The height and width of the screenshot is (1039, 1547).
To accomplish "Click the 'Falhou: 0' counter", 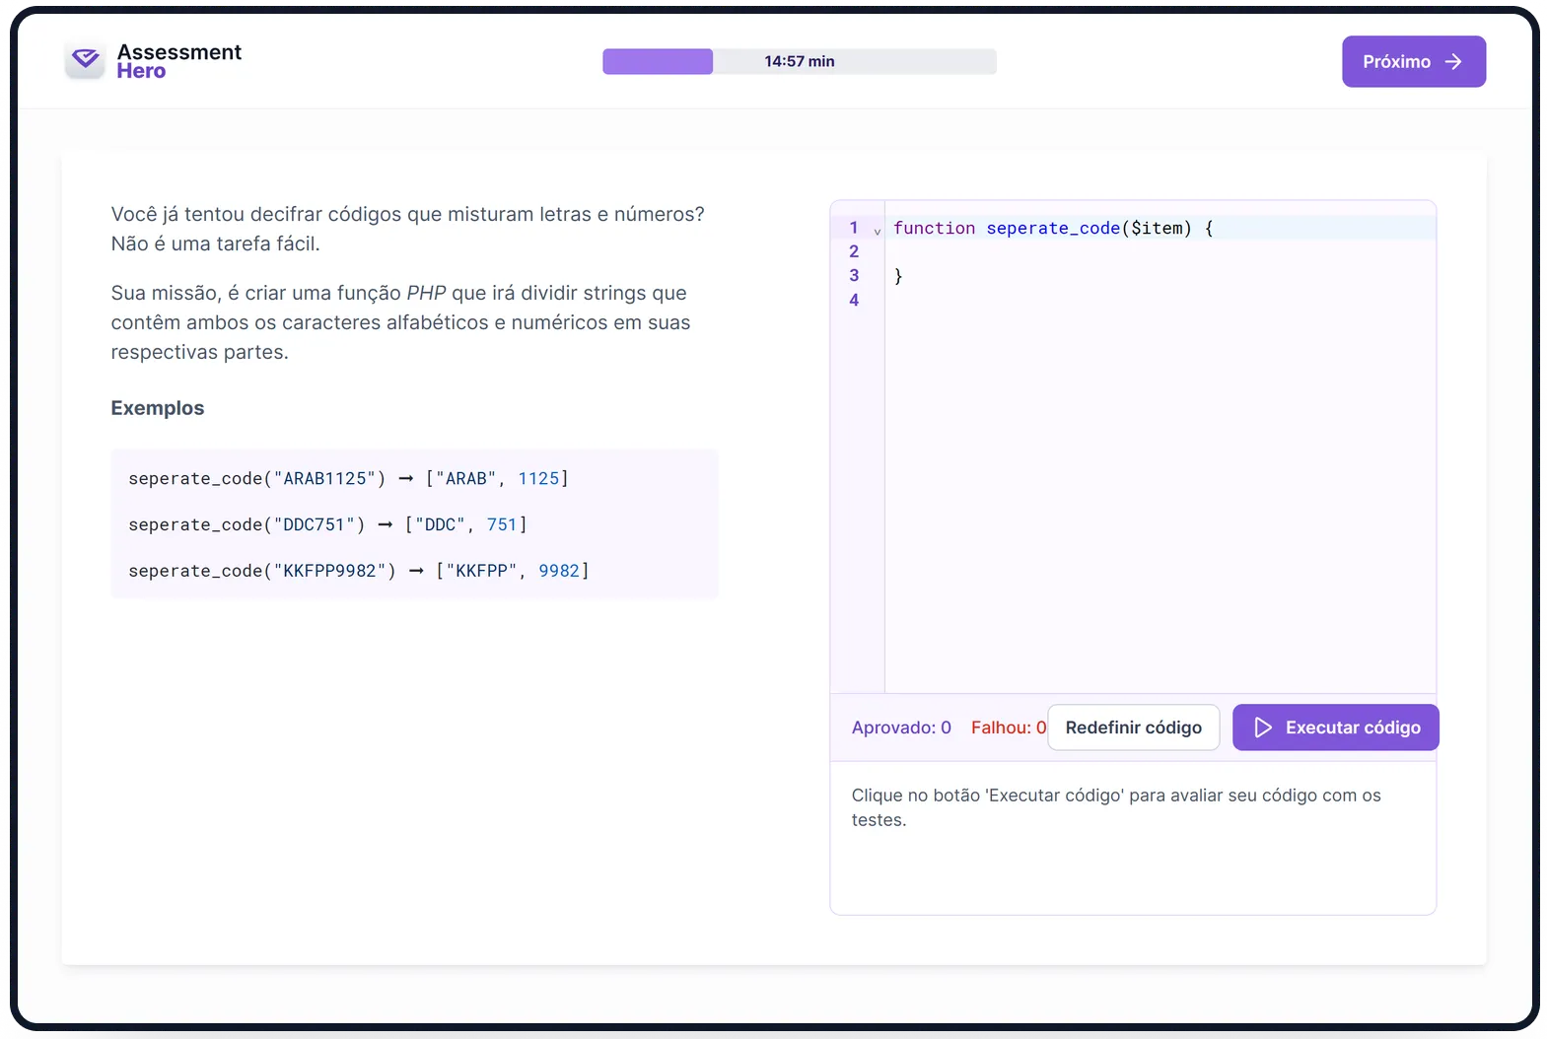I will (1008, 727).
